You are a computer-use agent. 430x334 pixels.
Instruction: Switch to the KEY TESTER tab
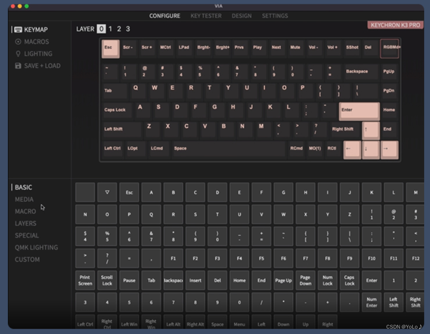tap(205, 16)
